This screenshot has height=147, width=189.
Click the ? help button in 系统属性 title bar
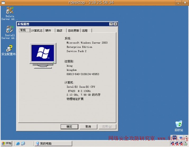click(111, 24)
